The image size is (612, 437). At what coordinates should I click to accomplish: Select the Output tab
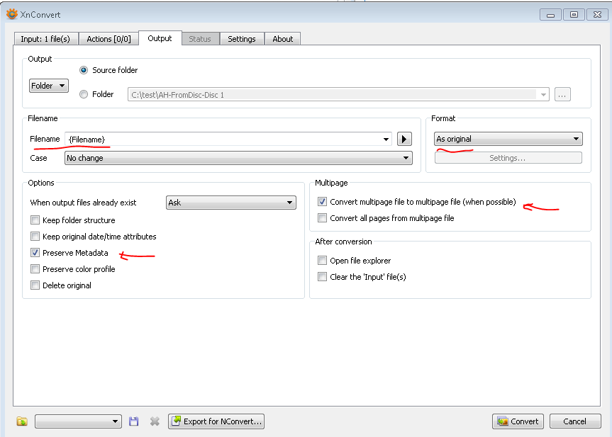[160, 38]
